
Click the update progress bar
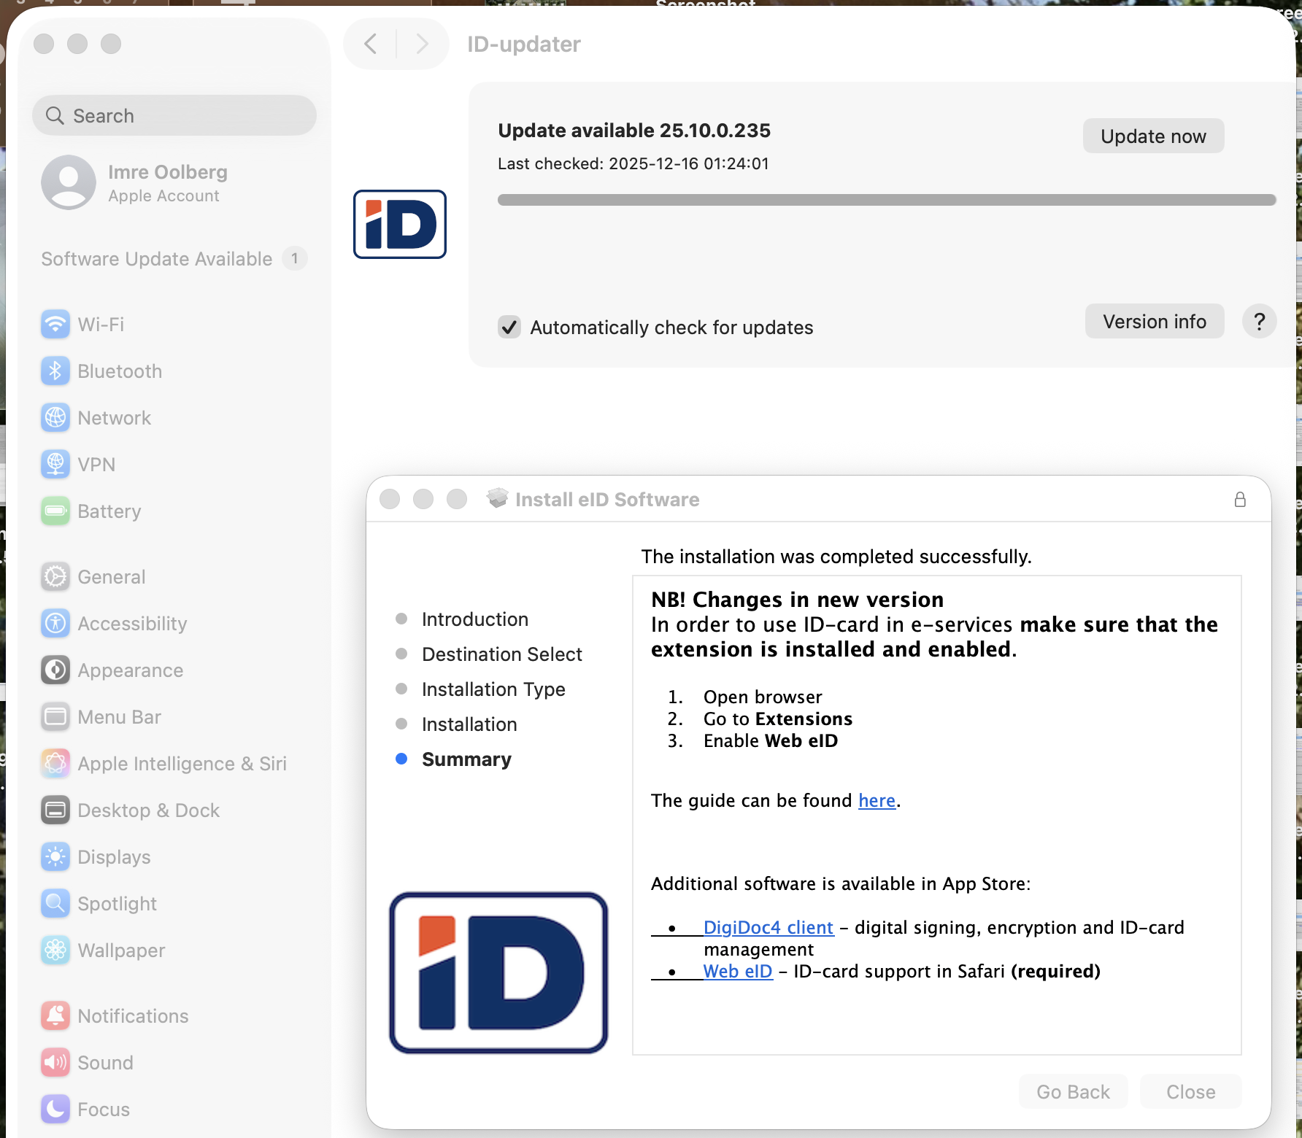click(x=886, y=200)
